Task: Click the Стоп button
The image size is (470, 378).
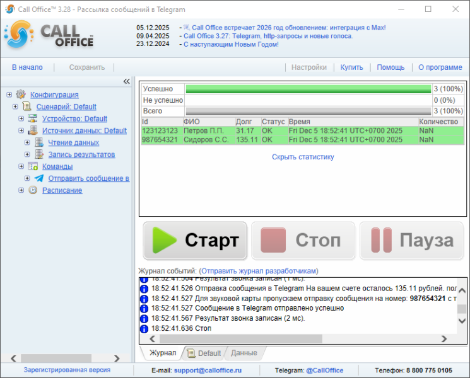Action: pyautogui.click(x=303, y=240)
